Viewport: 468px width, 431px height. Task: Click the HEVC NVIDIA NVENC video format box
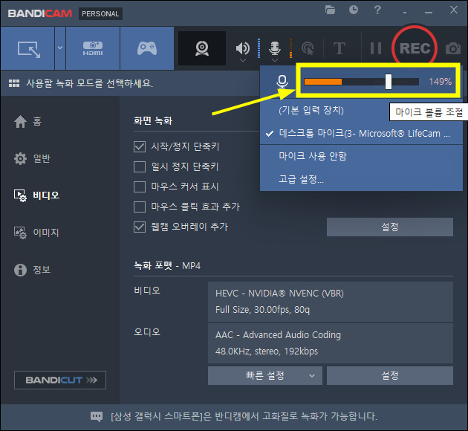tap(331, 302)
